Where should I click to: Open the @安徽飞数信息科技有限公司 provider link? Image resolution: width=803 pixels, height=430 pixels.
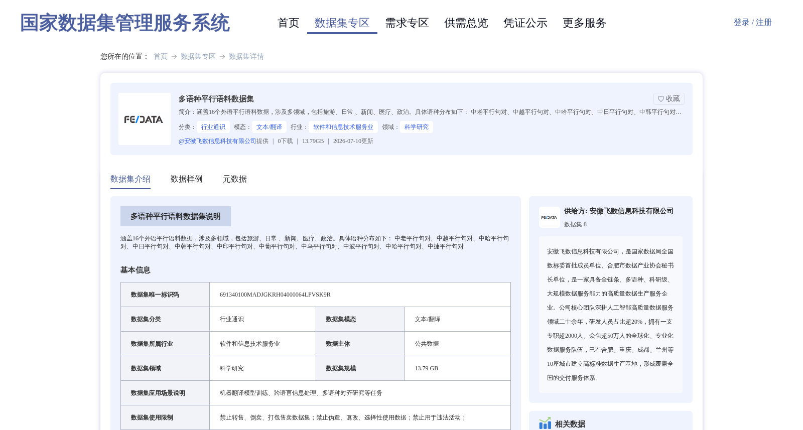click(x=217, y=141)
